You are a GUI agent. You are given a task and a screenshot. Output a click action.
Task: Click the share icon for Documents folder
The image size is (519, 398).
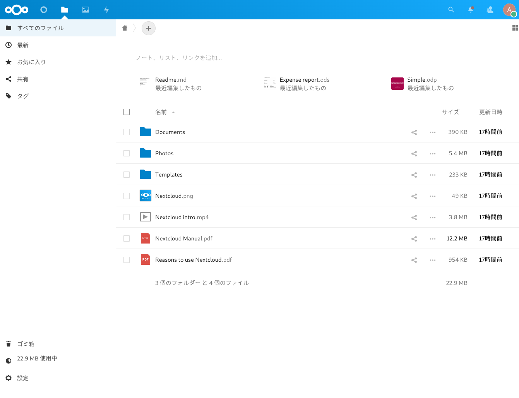tap(414, 132)
